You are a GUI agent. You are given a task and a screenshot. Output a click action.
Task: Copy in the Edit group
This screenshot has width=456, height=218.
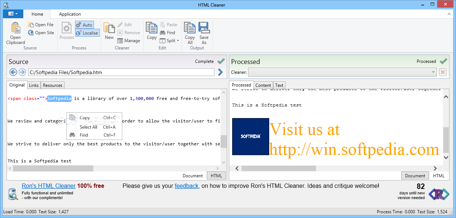(152, 31)
